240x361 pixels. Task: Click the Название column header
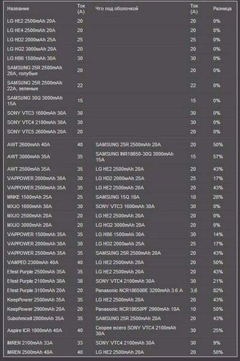[18, 9]
